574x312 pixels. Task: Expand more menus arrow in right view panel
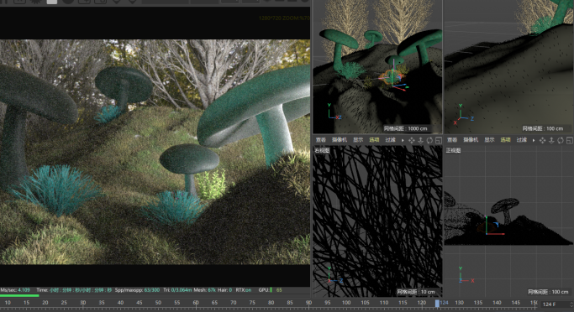pyautogui.click(x=403, y=140)
